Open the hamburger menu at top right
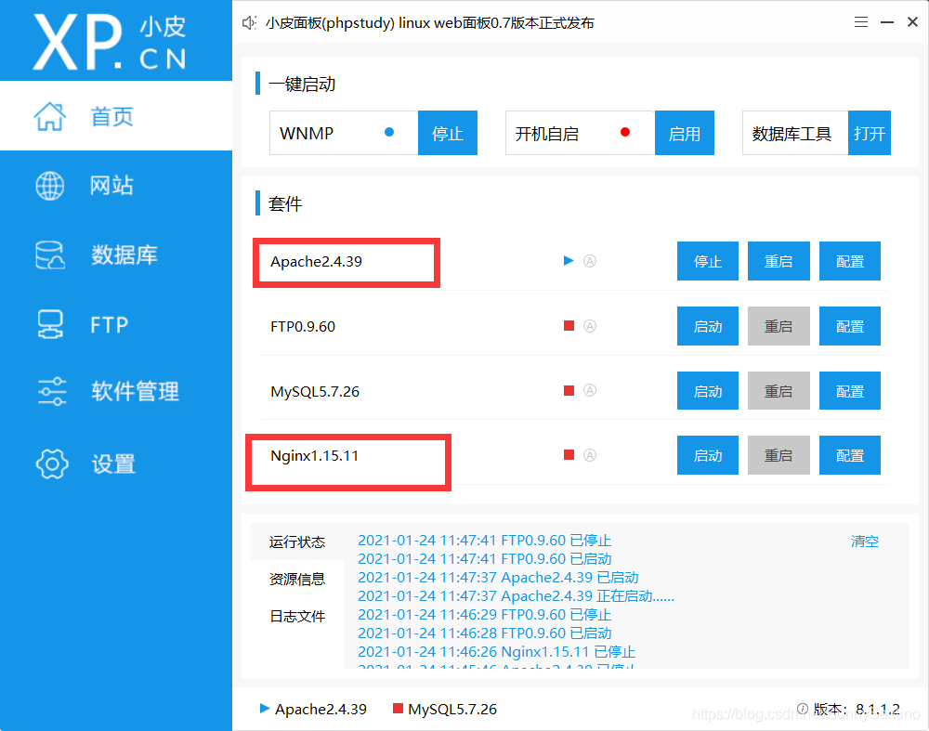 pyautogui.click(x=861, y=21)
